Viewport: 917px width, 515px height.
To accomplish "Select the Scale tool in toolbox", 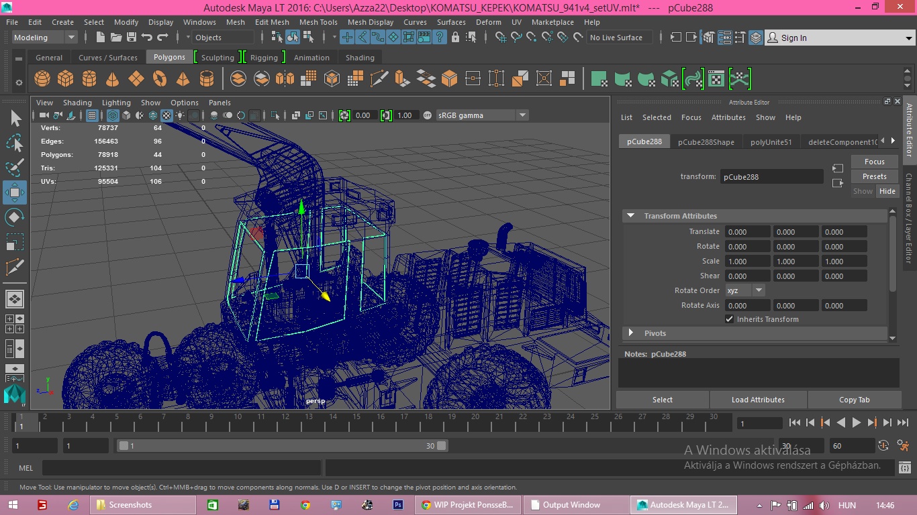I will 15,241.
